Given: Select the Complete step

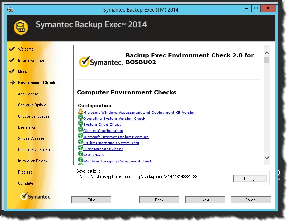Looking at the screenshot, I should click(x=25, y=183).
